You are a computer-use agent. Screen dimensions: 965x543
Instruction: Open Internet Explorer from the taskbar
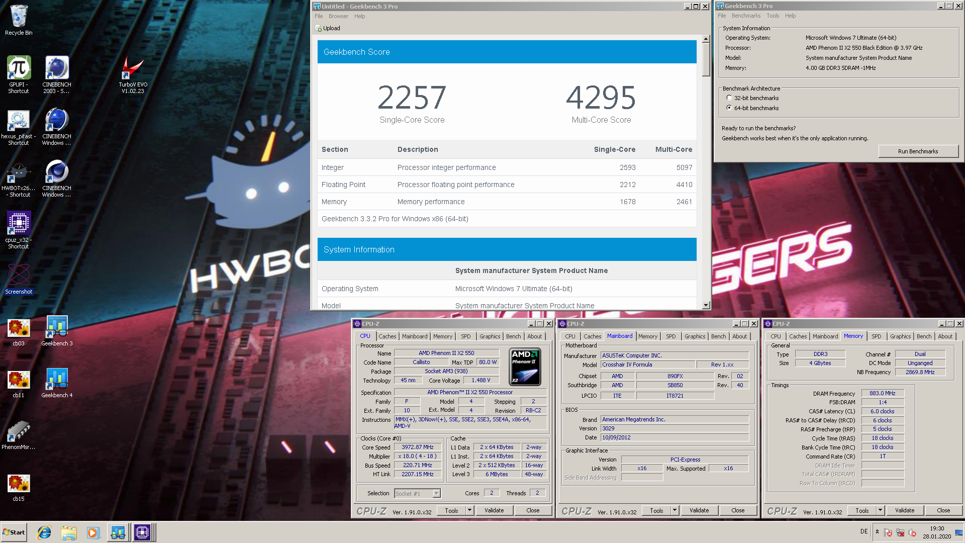44,532
